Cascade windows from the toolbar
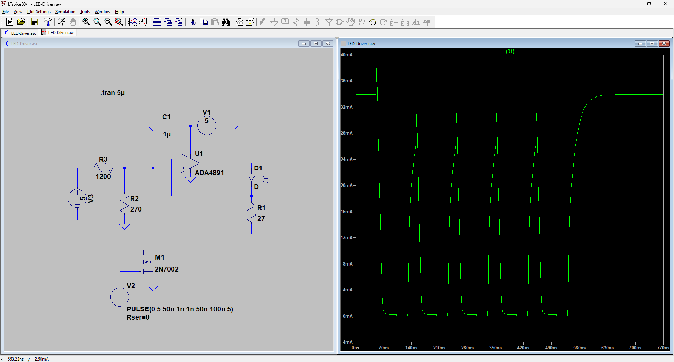This screenshot has height=362, width=674. (x=168, y=22)
